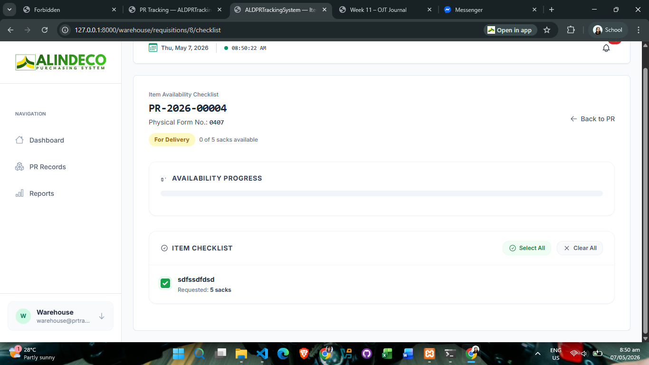
Task: Open Brave browser from the taskbar
Action: [x=304, y=354]
